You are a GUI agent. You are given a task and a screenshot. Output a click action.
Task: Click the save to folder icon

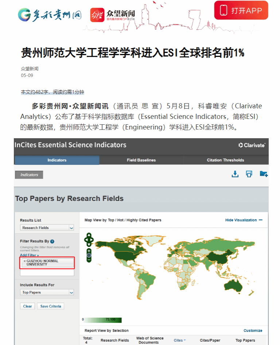click(x=264, y=174)
